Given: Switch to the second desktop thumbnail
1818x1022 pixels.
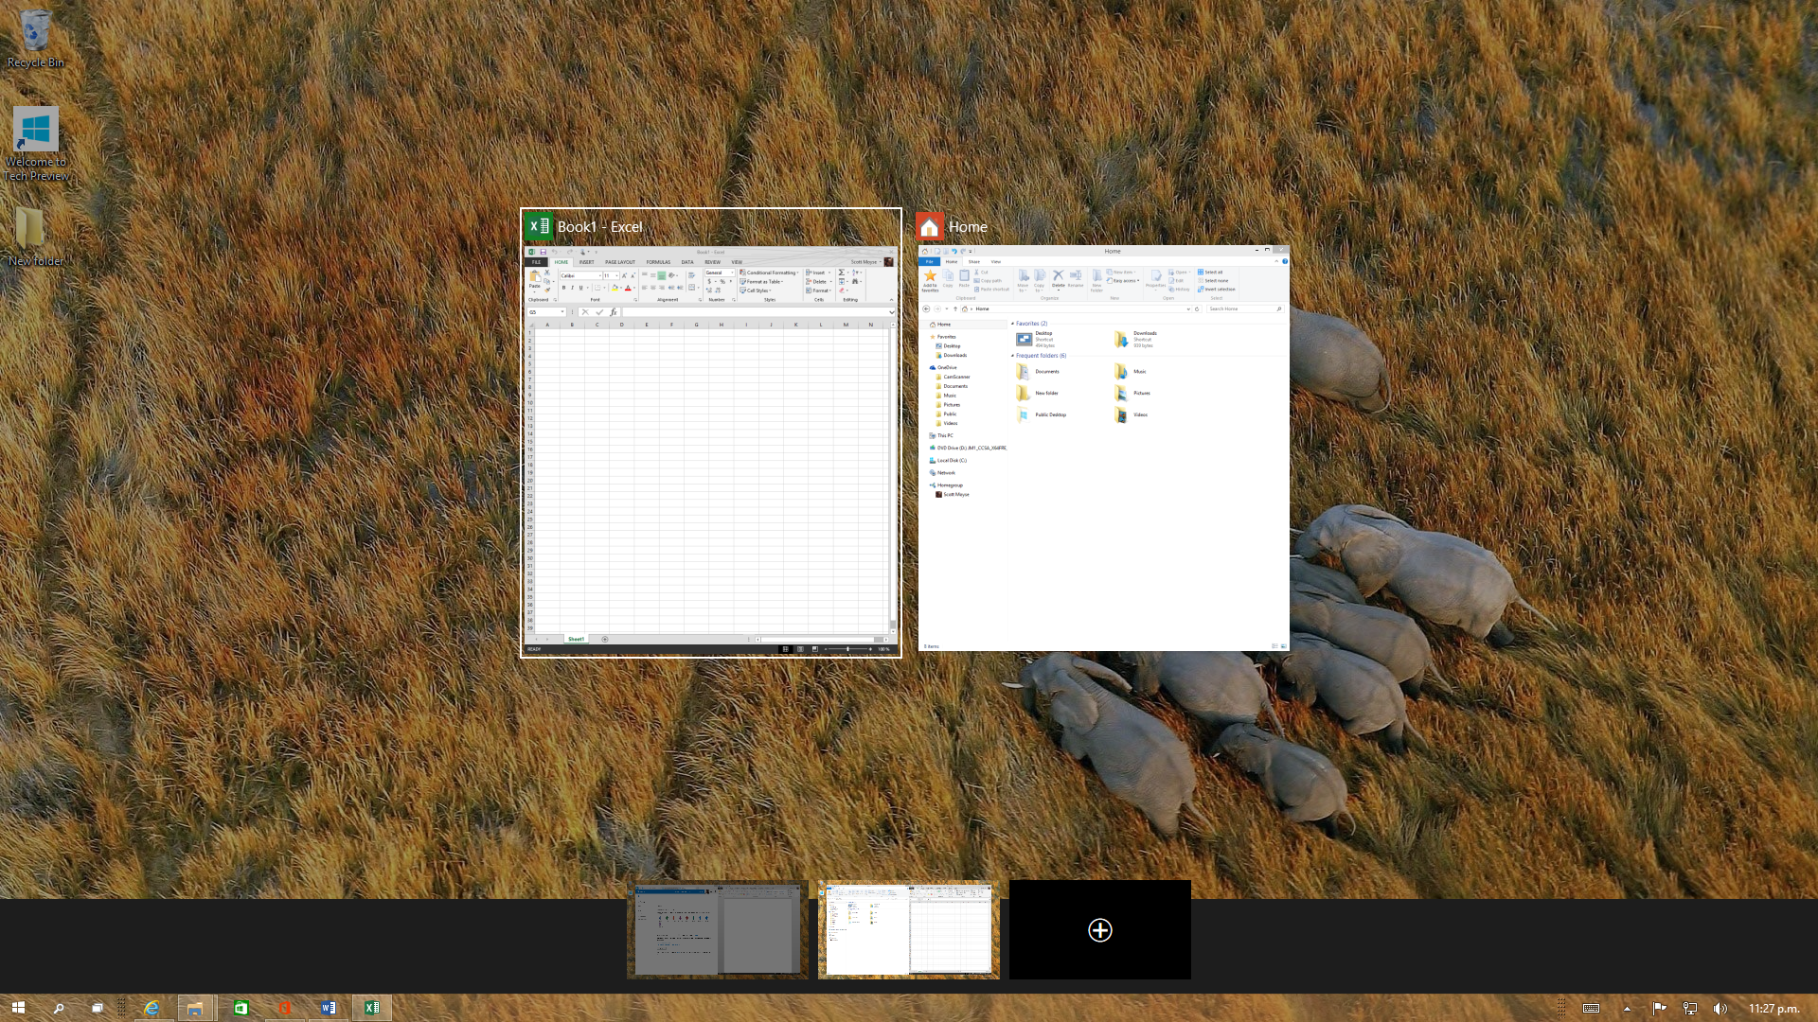Looking at the screenshot, I should [908, 930].
